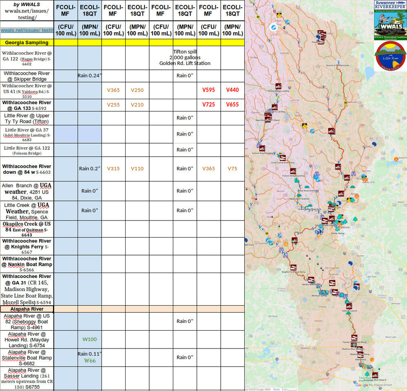This screenshot has height=391, width=407.
Task: Click the red V440 value cell
Action: (x=232, y=90)
